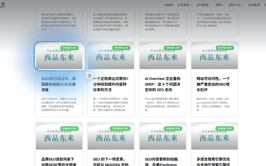This screenshot has height=166, width=266.
Task: Click GENERAL SEO tag on 正则表达式 card
Action: (121, 48)
